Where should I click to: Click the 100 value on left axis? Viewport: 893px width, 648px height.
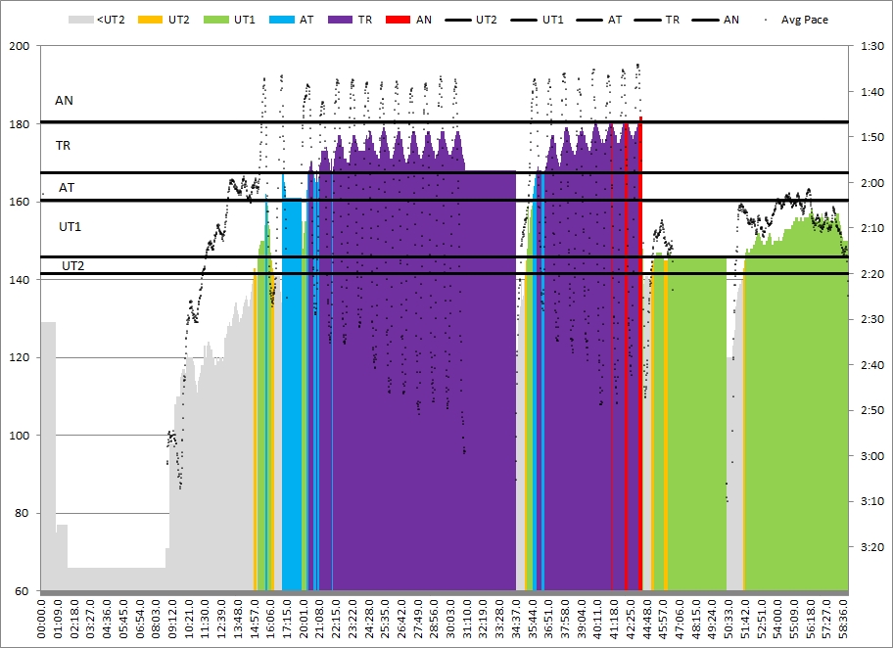pyautogui.click(x=21, y=436)
